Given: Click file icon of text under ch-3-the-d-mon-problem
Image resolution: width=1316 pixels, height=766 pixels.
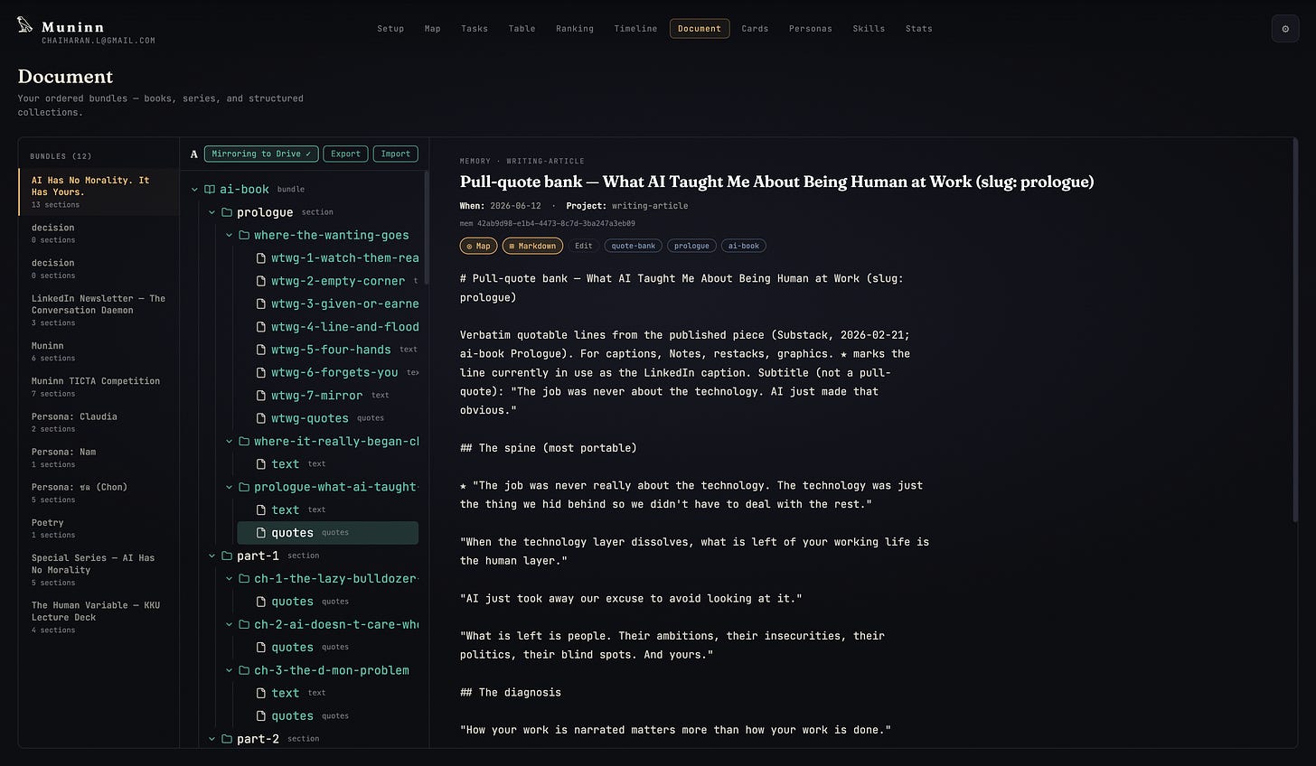Looking at the screenshot, I should coord(261,693).
